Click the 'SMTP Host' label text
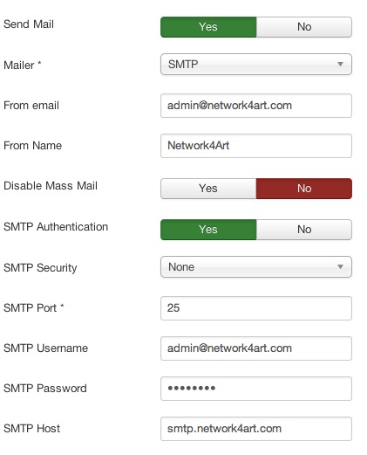Viewport: 367px width, 455px height. point(31,429)
